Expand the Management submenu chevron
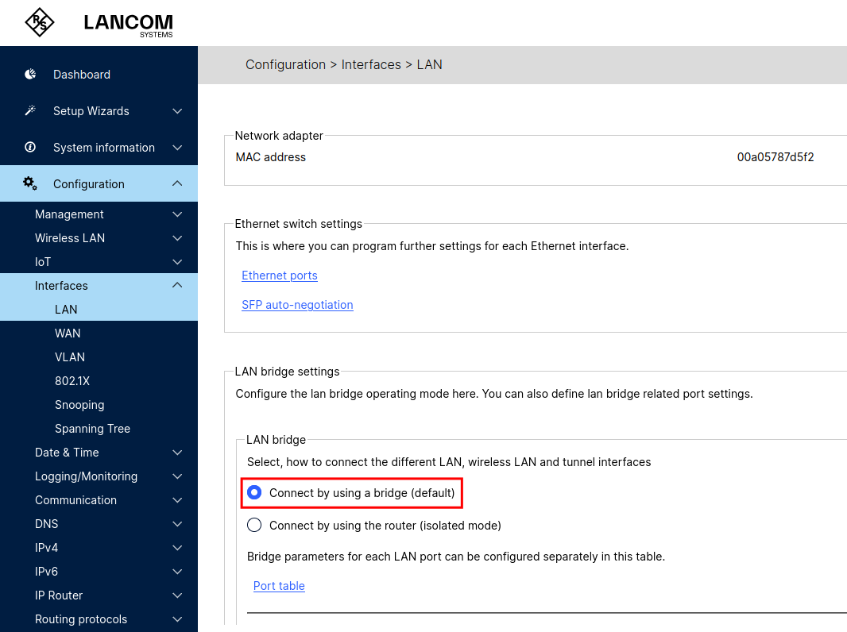Screen dimensions: 847x632 click(x=177, y=214)
